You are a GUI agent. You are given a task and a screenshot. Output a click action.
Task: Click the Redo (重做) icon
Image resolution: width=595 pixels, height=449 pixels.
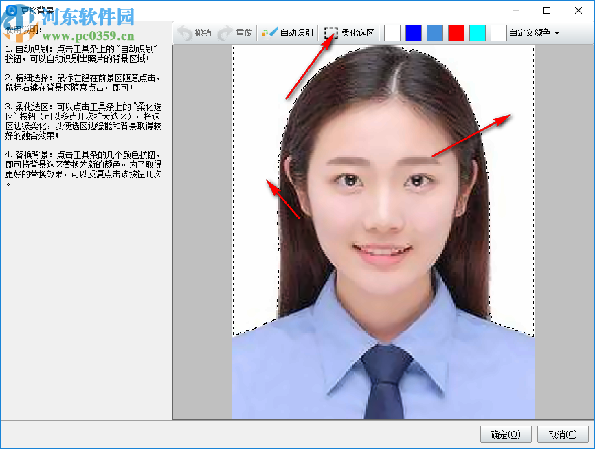tap(225, 32)
